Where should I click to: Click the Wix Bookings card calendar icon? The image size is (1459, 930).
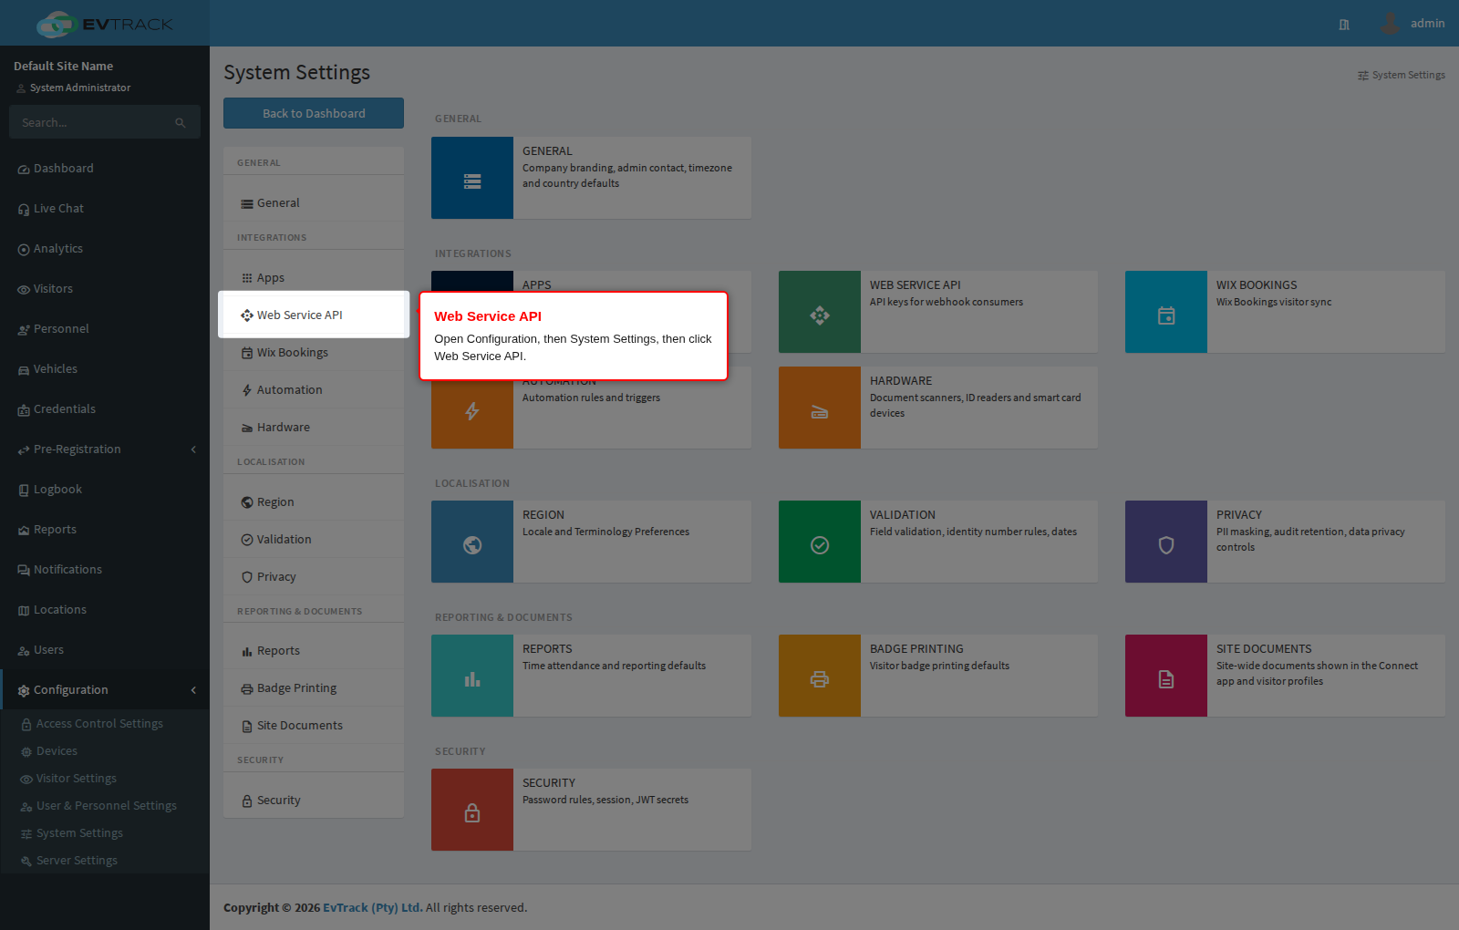[1166, 315]
